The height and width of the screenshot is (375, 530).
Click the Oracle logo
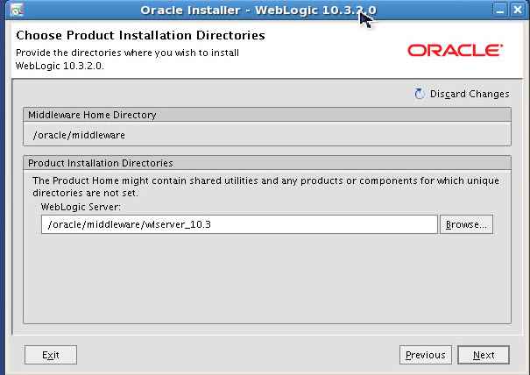tap(455, 51)
